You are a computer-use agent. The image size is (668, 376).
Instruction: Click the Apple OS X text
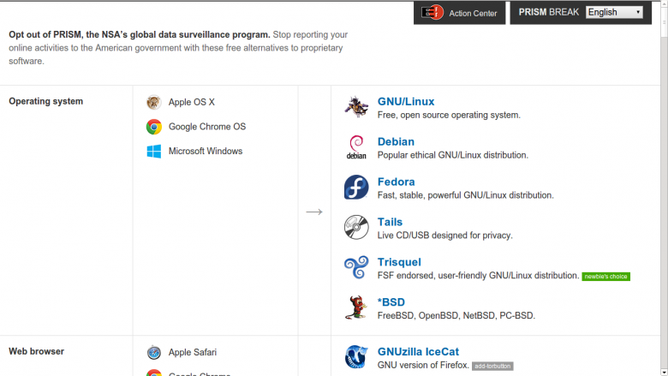click(192, 102)
